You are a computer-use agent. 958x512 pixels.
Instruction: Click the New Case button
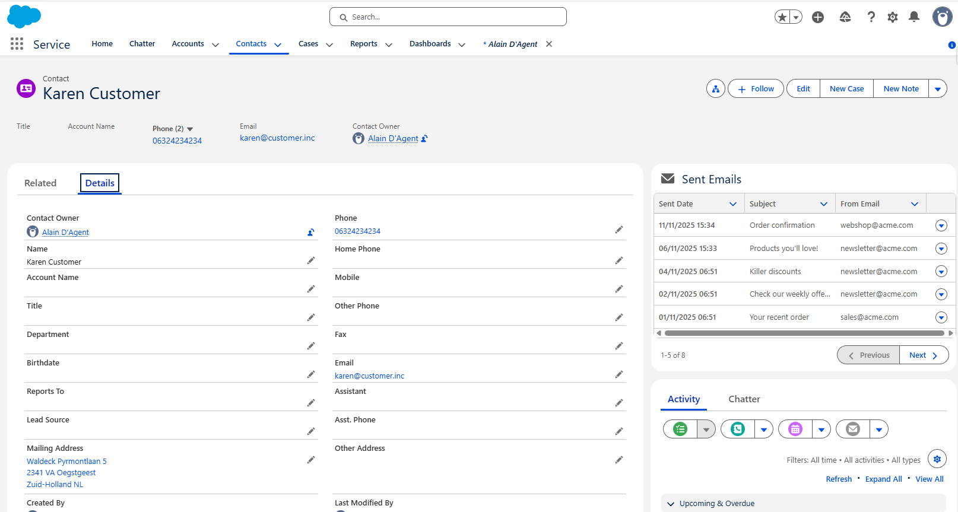click(x=847, y=89)
